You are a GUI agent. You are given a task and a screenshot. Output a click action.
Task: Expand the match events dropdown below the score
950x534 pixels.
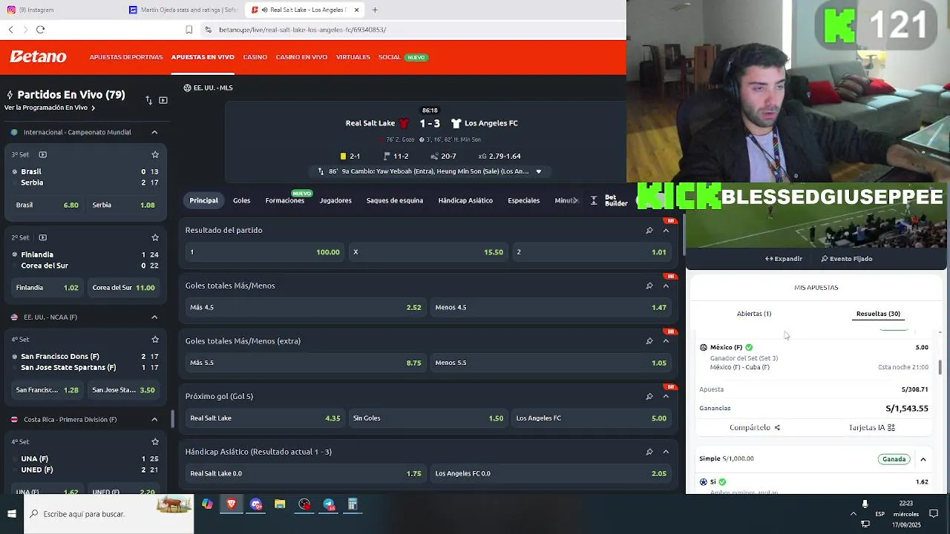(x=539, y=171)
